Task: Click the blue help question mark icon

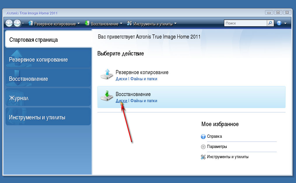Action: [x=279, y=23]
